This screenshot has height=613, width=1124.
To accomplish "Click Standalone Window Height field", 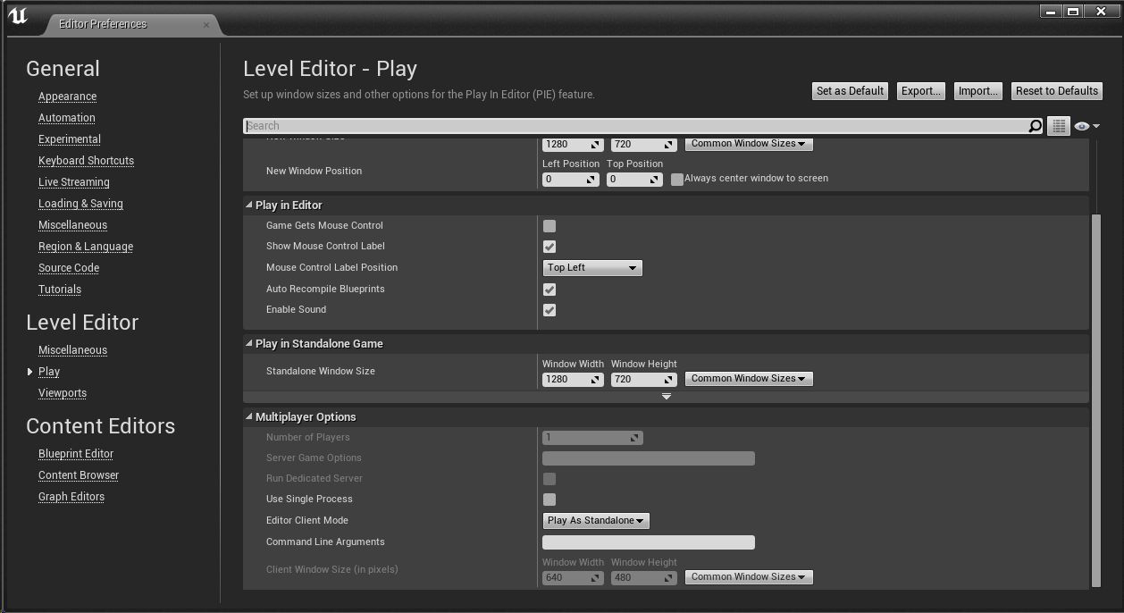I will tap(643, 380).
